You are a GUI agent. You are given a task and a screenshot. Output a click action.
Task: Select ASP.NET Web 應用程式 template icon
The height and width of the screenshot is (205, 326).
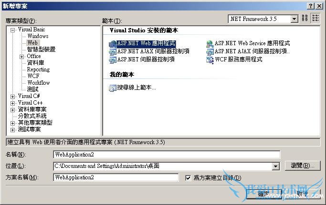(113, 44)
